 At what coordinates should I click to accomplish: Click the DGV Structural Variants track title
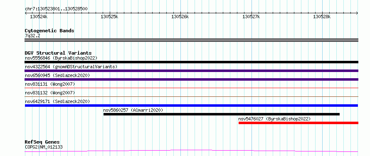coord(58,53)
